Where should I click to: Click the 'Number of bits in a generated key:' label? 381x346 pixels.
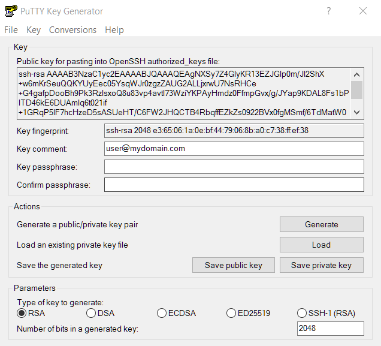pyautogui.click(x=77, y=329)
